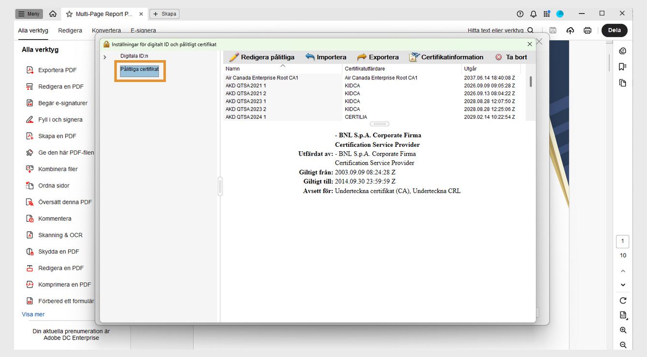Open the Help question mark icon

[520, 14]
